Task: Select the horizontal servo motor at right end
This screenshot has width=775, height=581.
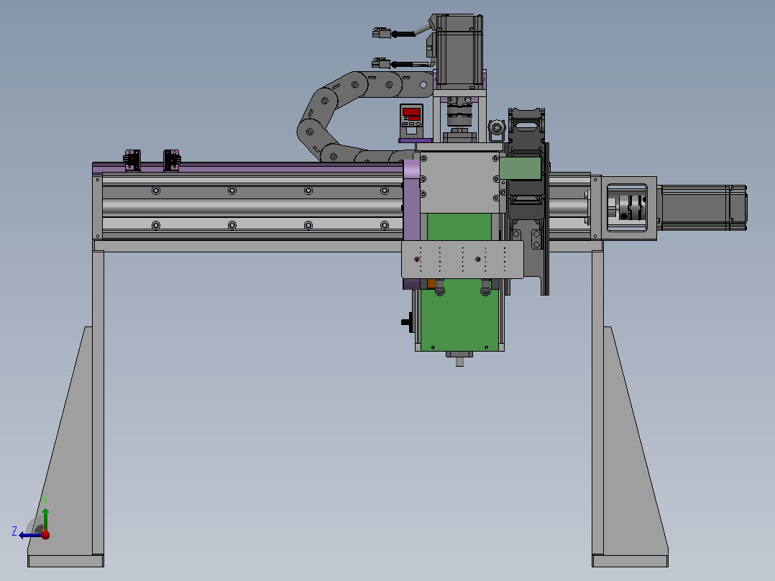Action: 702,208
